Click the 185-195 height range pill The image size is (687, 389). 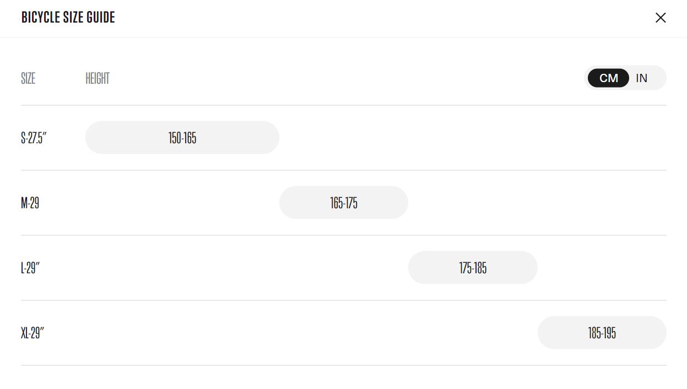tap(602, 333)
